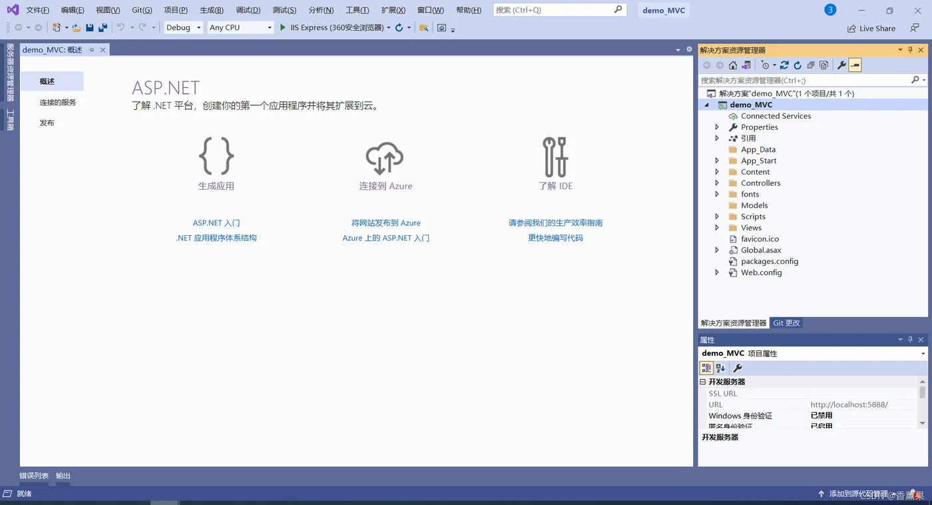This screenshot has width=932, height=505.
Task: Click the Build App curly braces icon
Action: tap(216, 157)
